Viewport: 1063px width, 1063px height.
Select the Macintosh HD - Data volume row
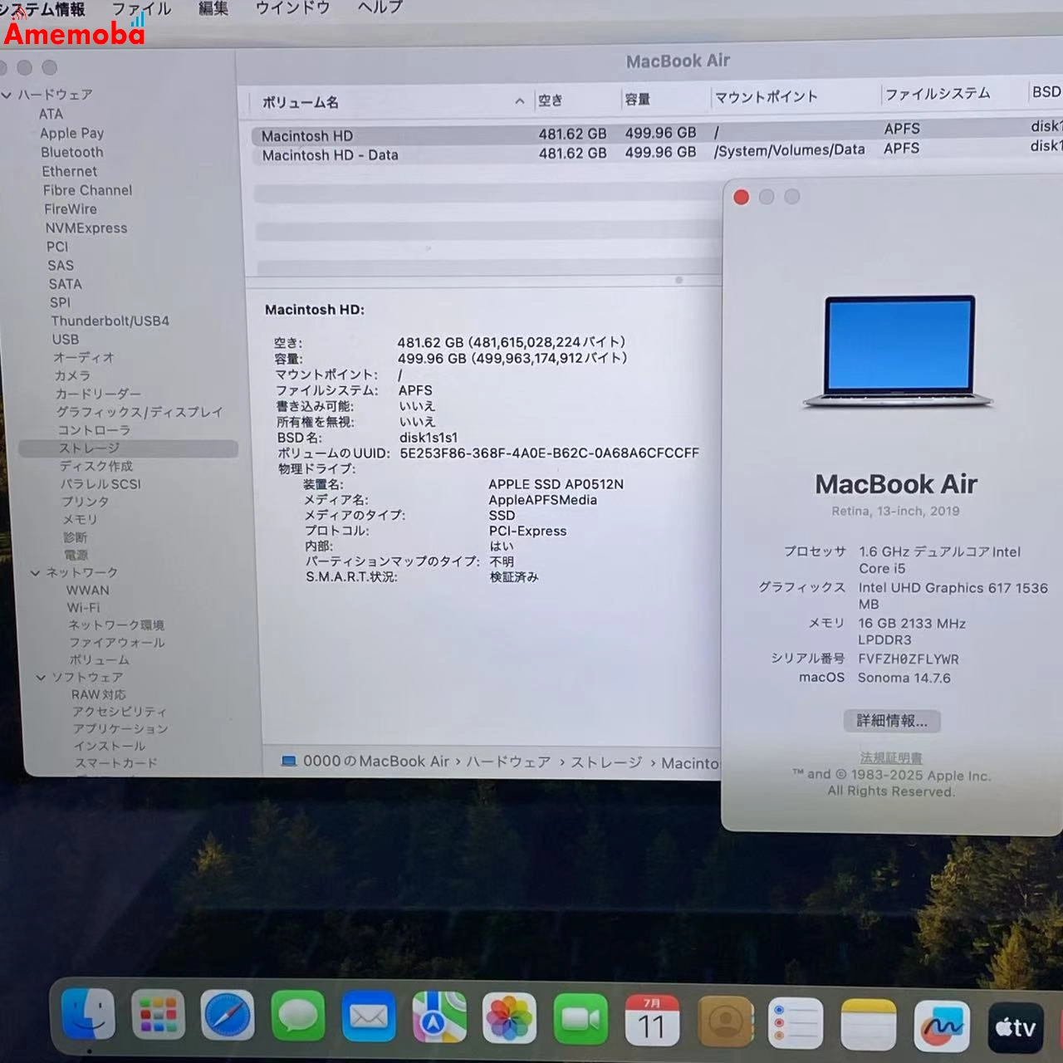330,154
